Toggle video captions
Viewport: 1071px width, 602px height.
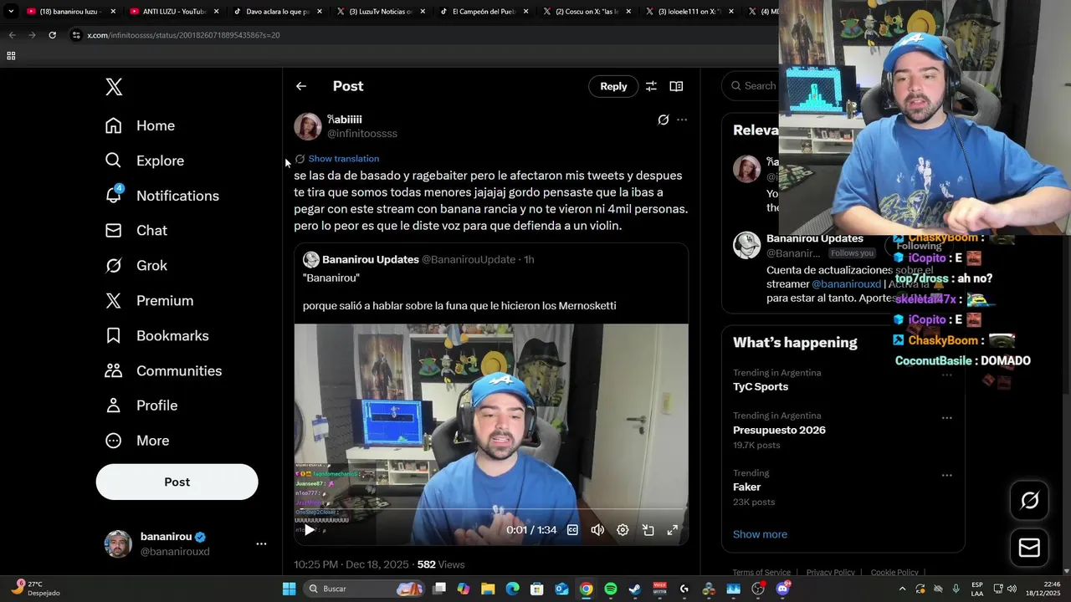coord(572,530)
